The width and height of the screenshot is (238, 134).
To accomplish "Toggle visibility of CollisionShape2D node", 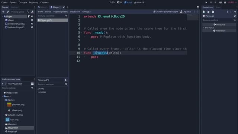I will (x=32, y=27).
